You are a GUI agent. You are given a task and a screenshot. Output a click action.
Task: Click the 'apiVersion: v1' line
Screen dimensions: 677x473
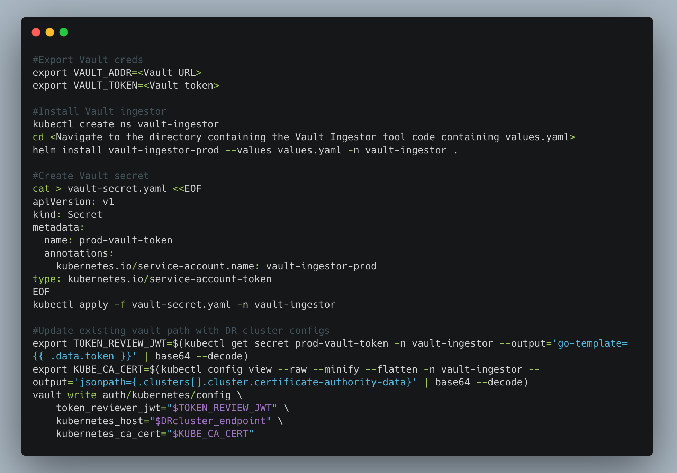(73, 202)
